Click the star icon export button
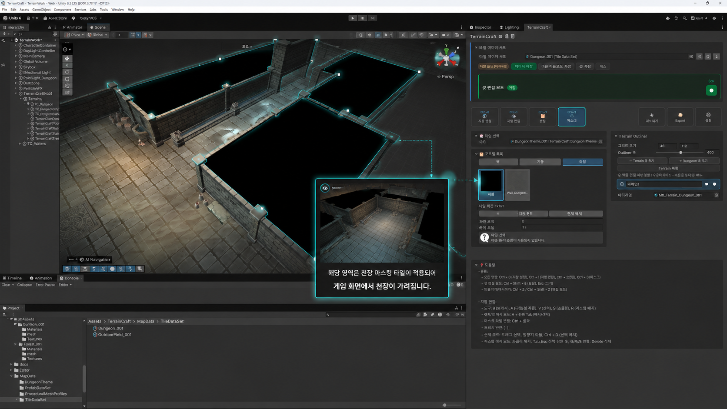 651,116
